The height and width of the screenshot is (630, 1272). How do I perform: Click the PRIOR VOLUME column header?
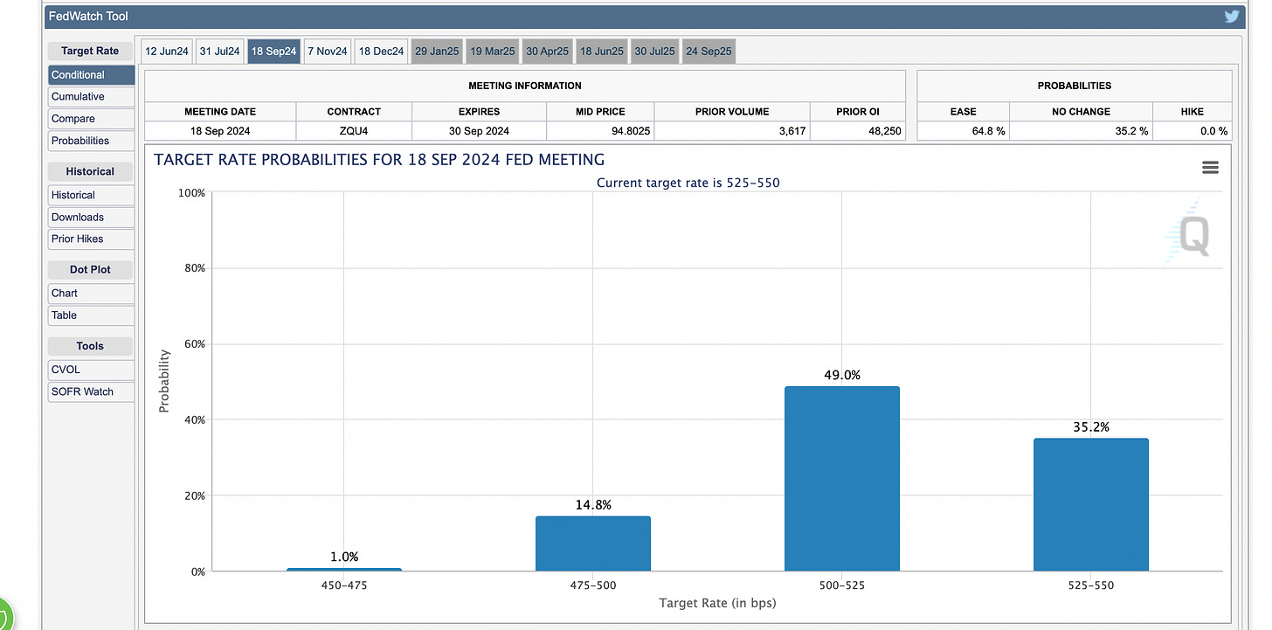click(x=732, y=112)
